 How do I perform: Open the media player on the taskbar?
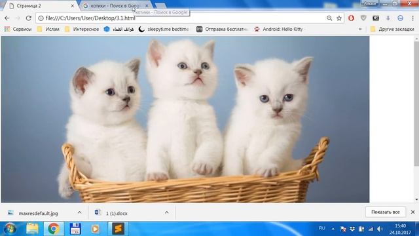[x=96, y=229]
